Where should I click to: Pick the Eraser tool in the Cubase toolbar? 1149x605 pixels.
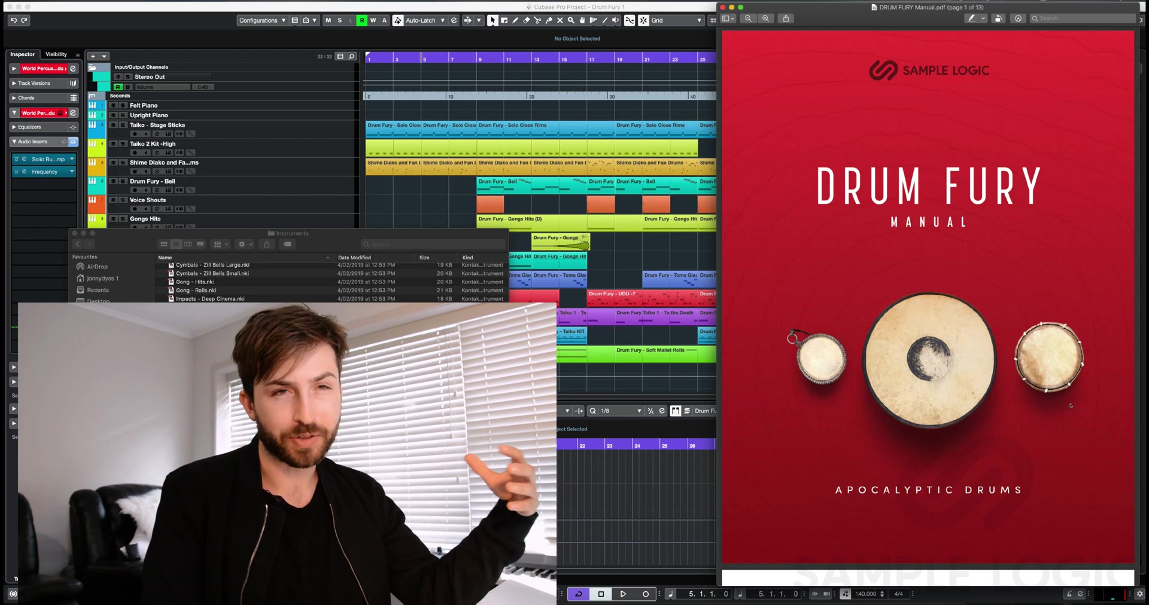527,20
